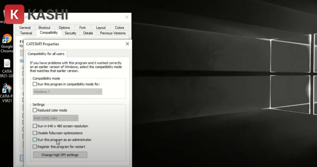317x167 pixels.
Task: Select the CATIA V5R21-32B file icon on desktop
Action: coord(7,64)
